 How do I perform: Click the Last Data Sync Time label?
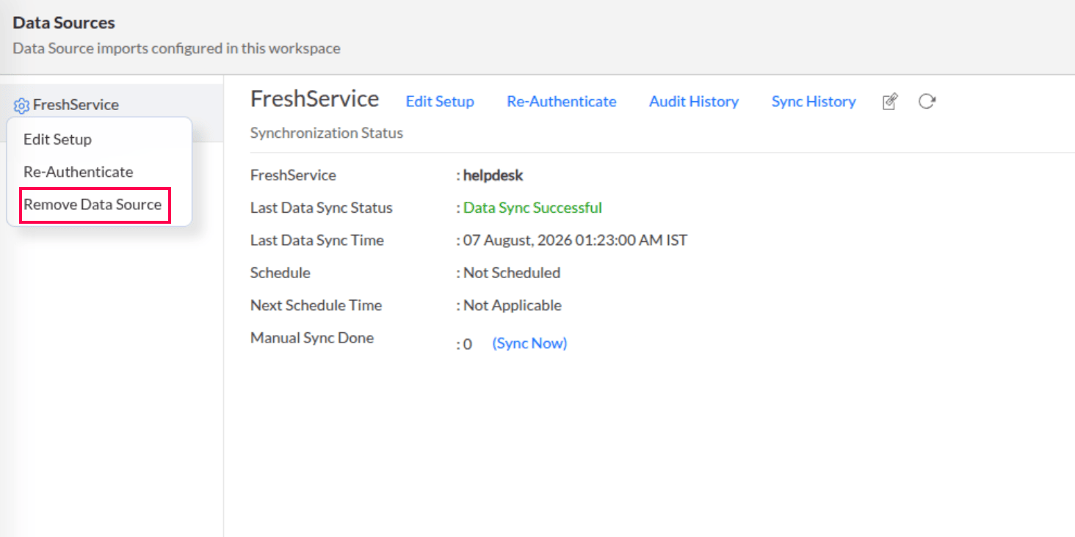click(317, 241)
